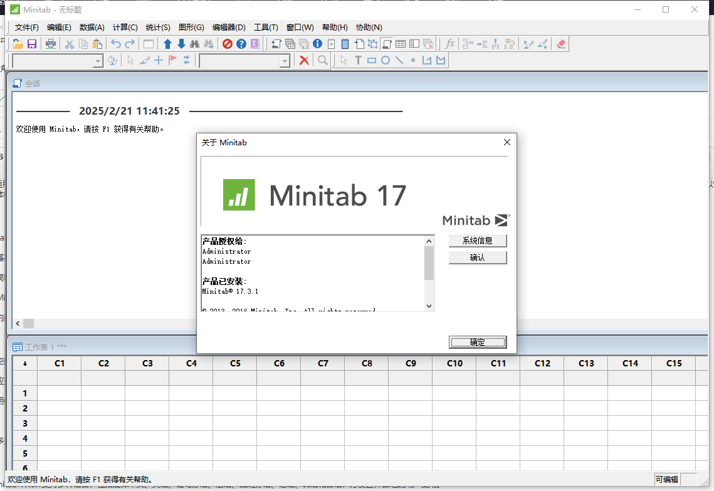The image size is (714, 491).
Task: Click the Print Window printer icon
Action: [x=51, y=44]
